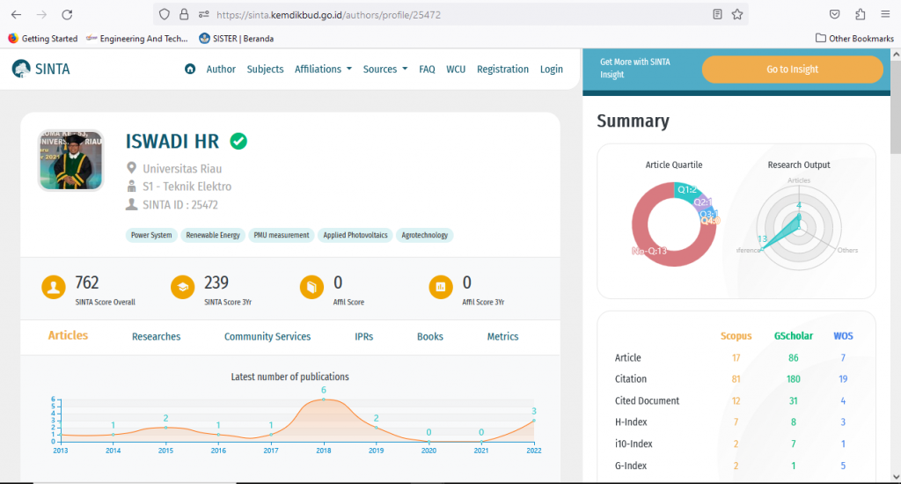901x484 pixels.
Task: Click the GScholar column header
Action: (x=793, y=335)
